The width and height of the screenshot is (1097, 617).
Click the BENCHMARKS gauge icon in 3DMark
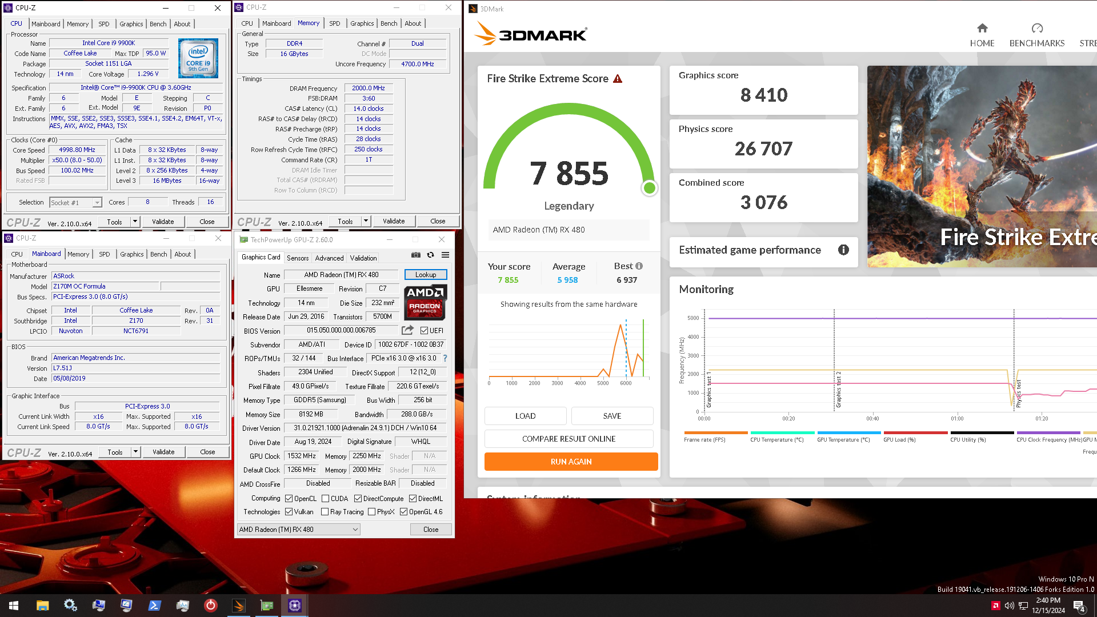coord(1037,28)
